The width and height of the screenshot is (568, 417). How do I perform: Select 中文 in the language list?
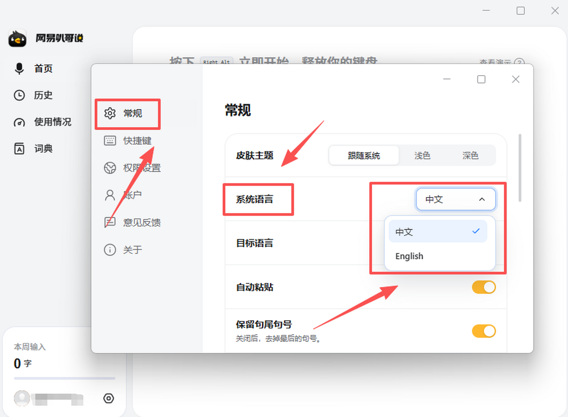438,232
